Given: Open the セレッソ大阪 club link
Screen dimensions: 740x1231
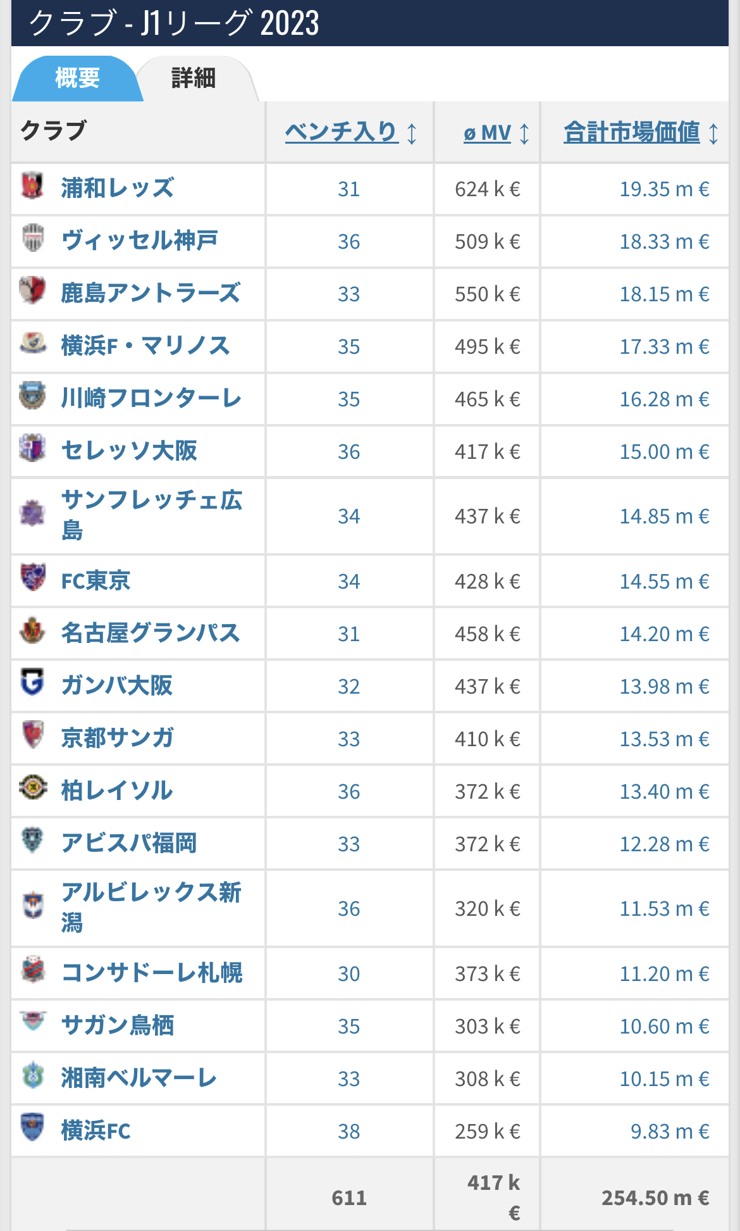Looking at the screenshot, I should tap(129, 451).
